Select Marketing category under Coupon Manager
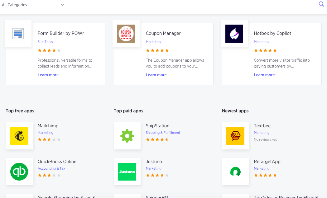 pyautogui.click(x=153, y=42)
